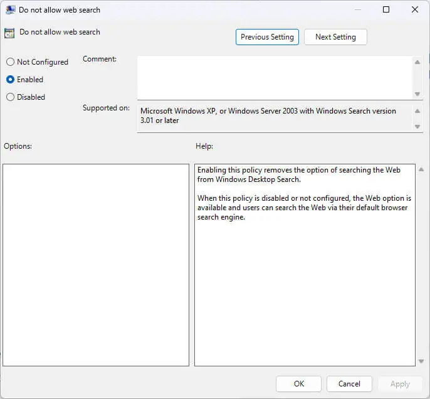Minimize the policy dialog window
Screen dimensions: 430x399
click(357, 9)
